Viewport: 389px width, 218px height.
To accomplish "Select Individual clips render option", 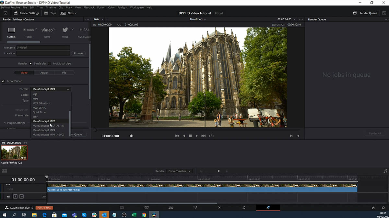I will coord(50,64).
